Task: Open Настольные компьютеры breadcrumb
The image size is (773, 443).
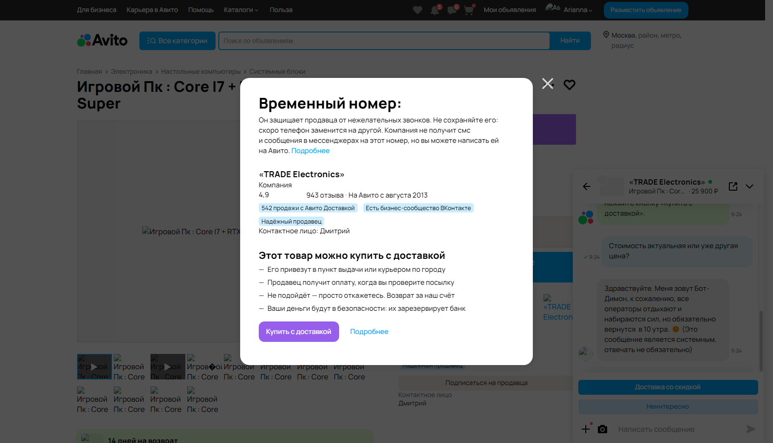Action: pyautogui.click(x=201, y=71)
